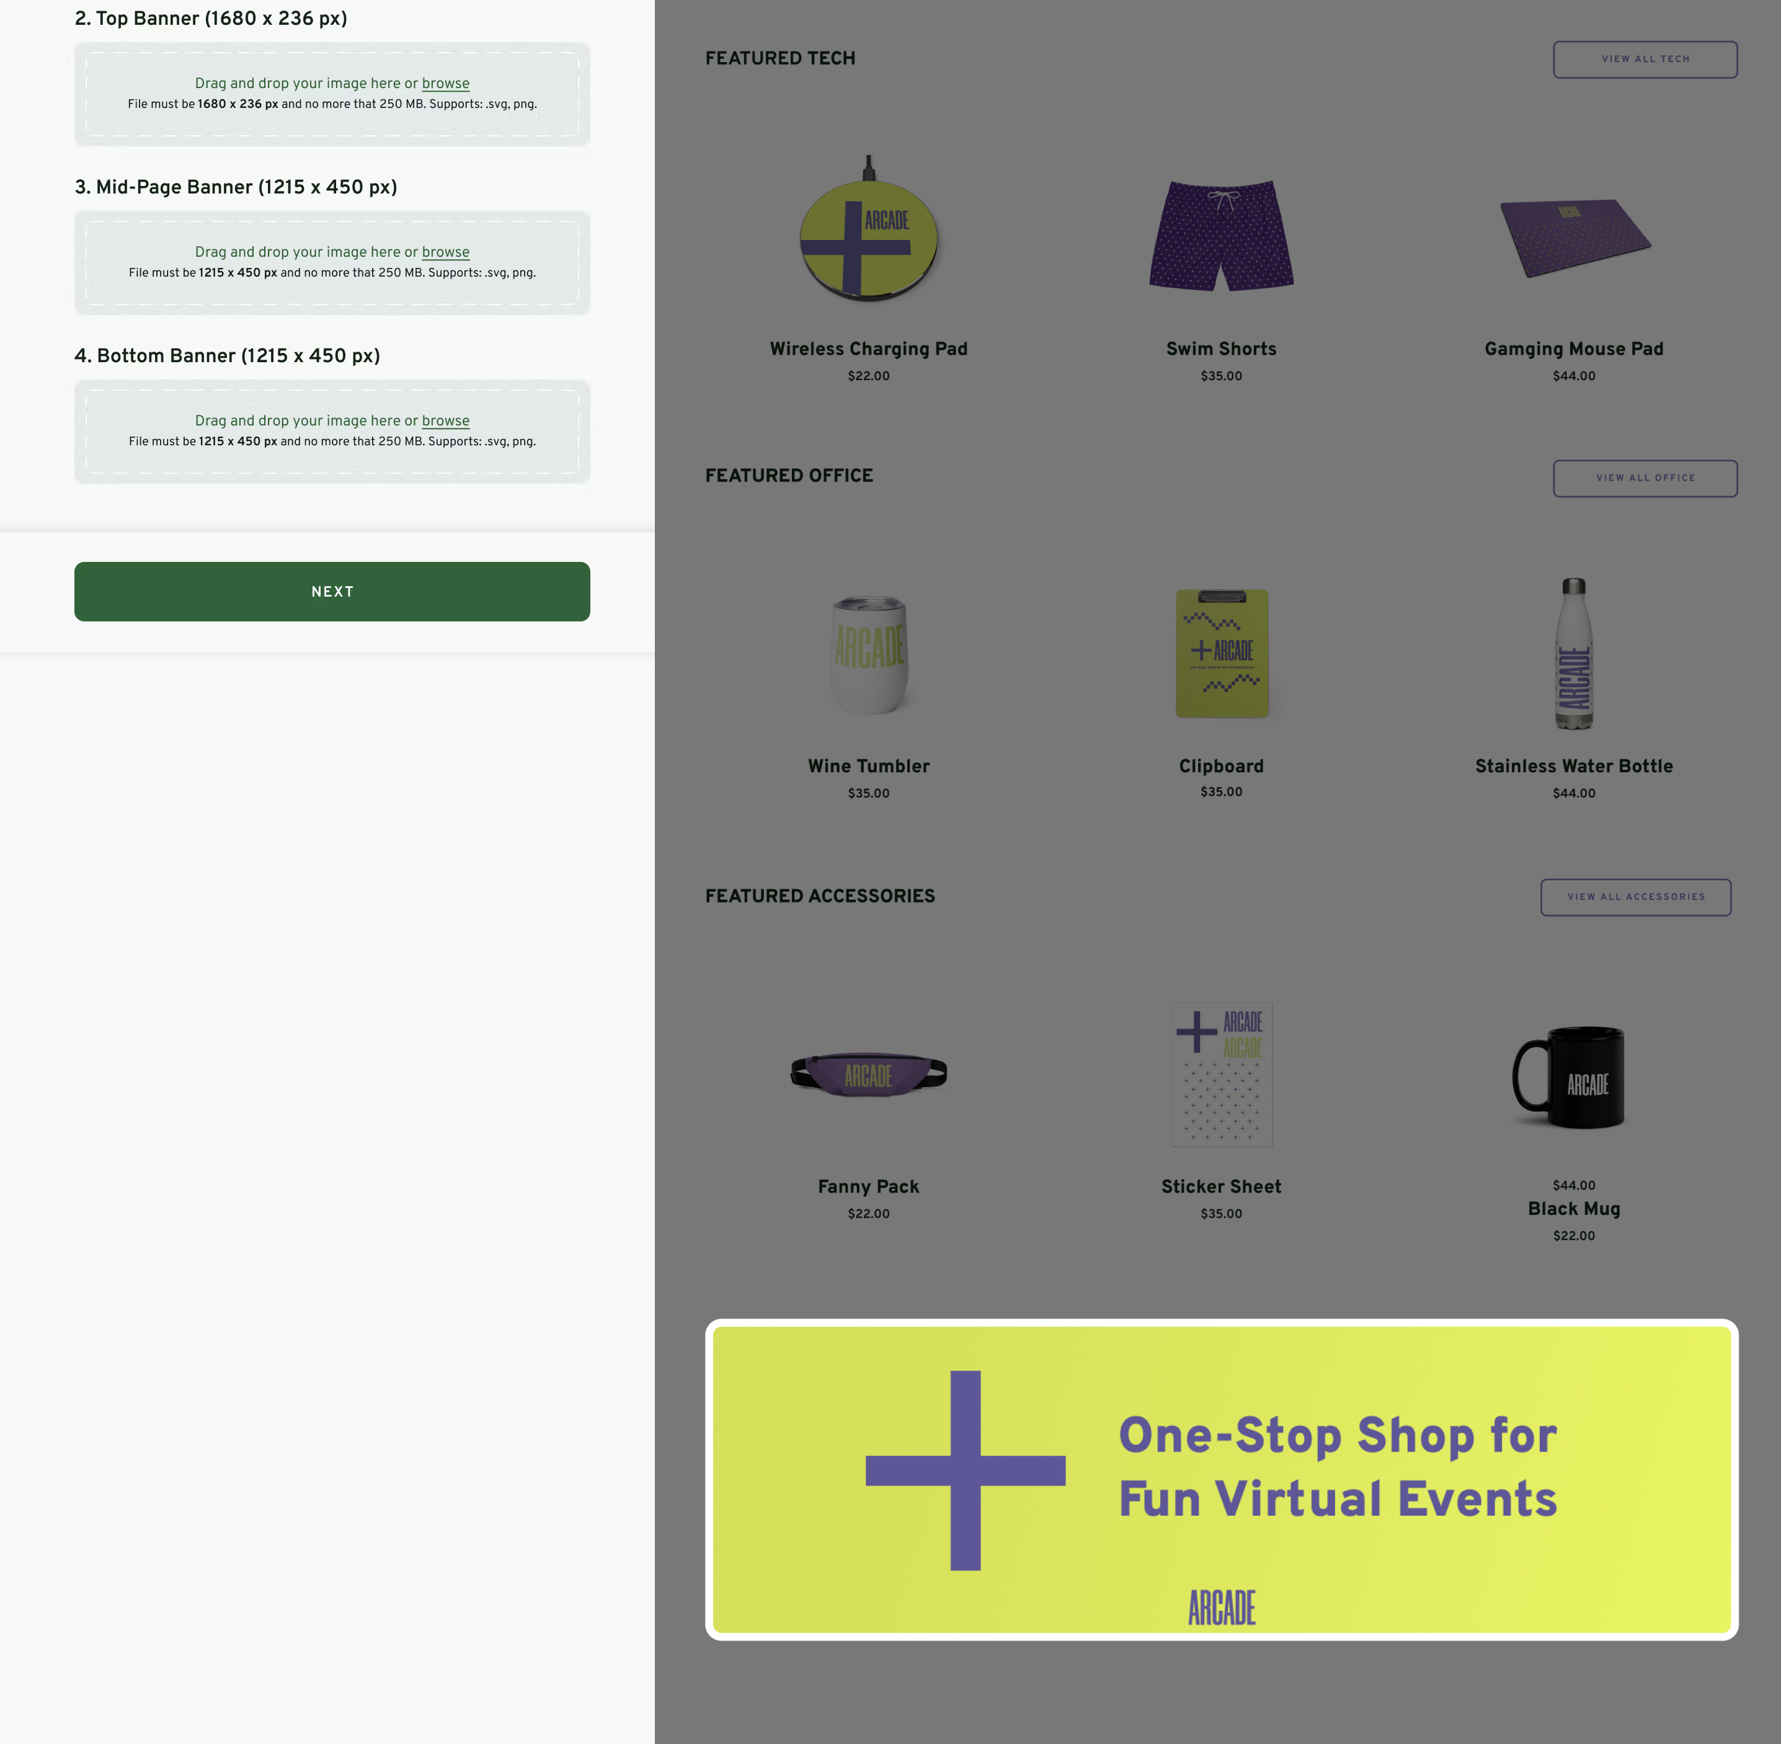1781x1744 pixels.
Task: Click View All Tech button
Action: pyautogui.click(x=1645, y=60)
